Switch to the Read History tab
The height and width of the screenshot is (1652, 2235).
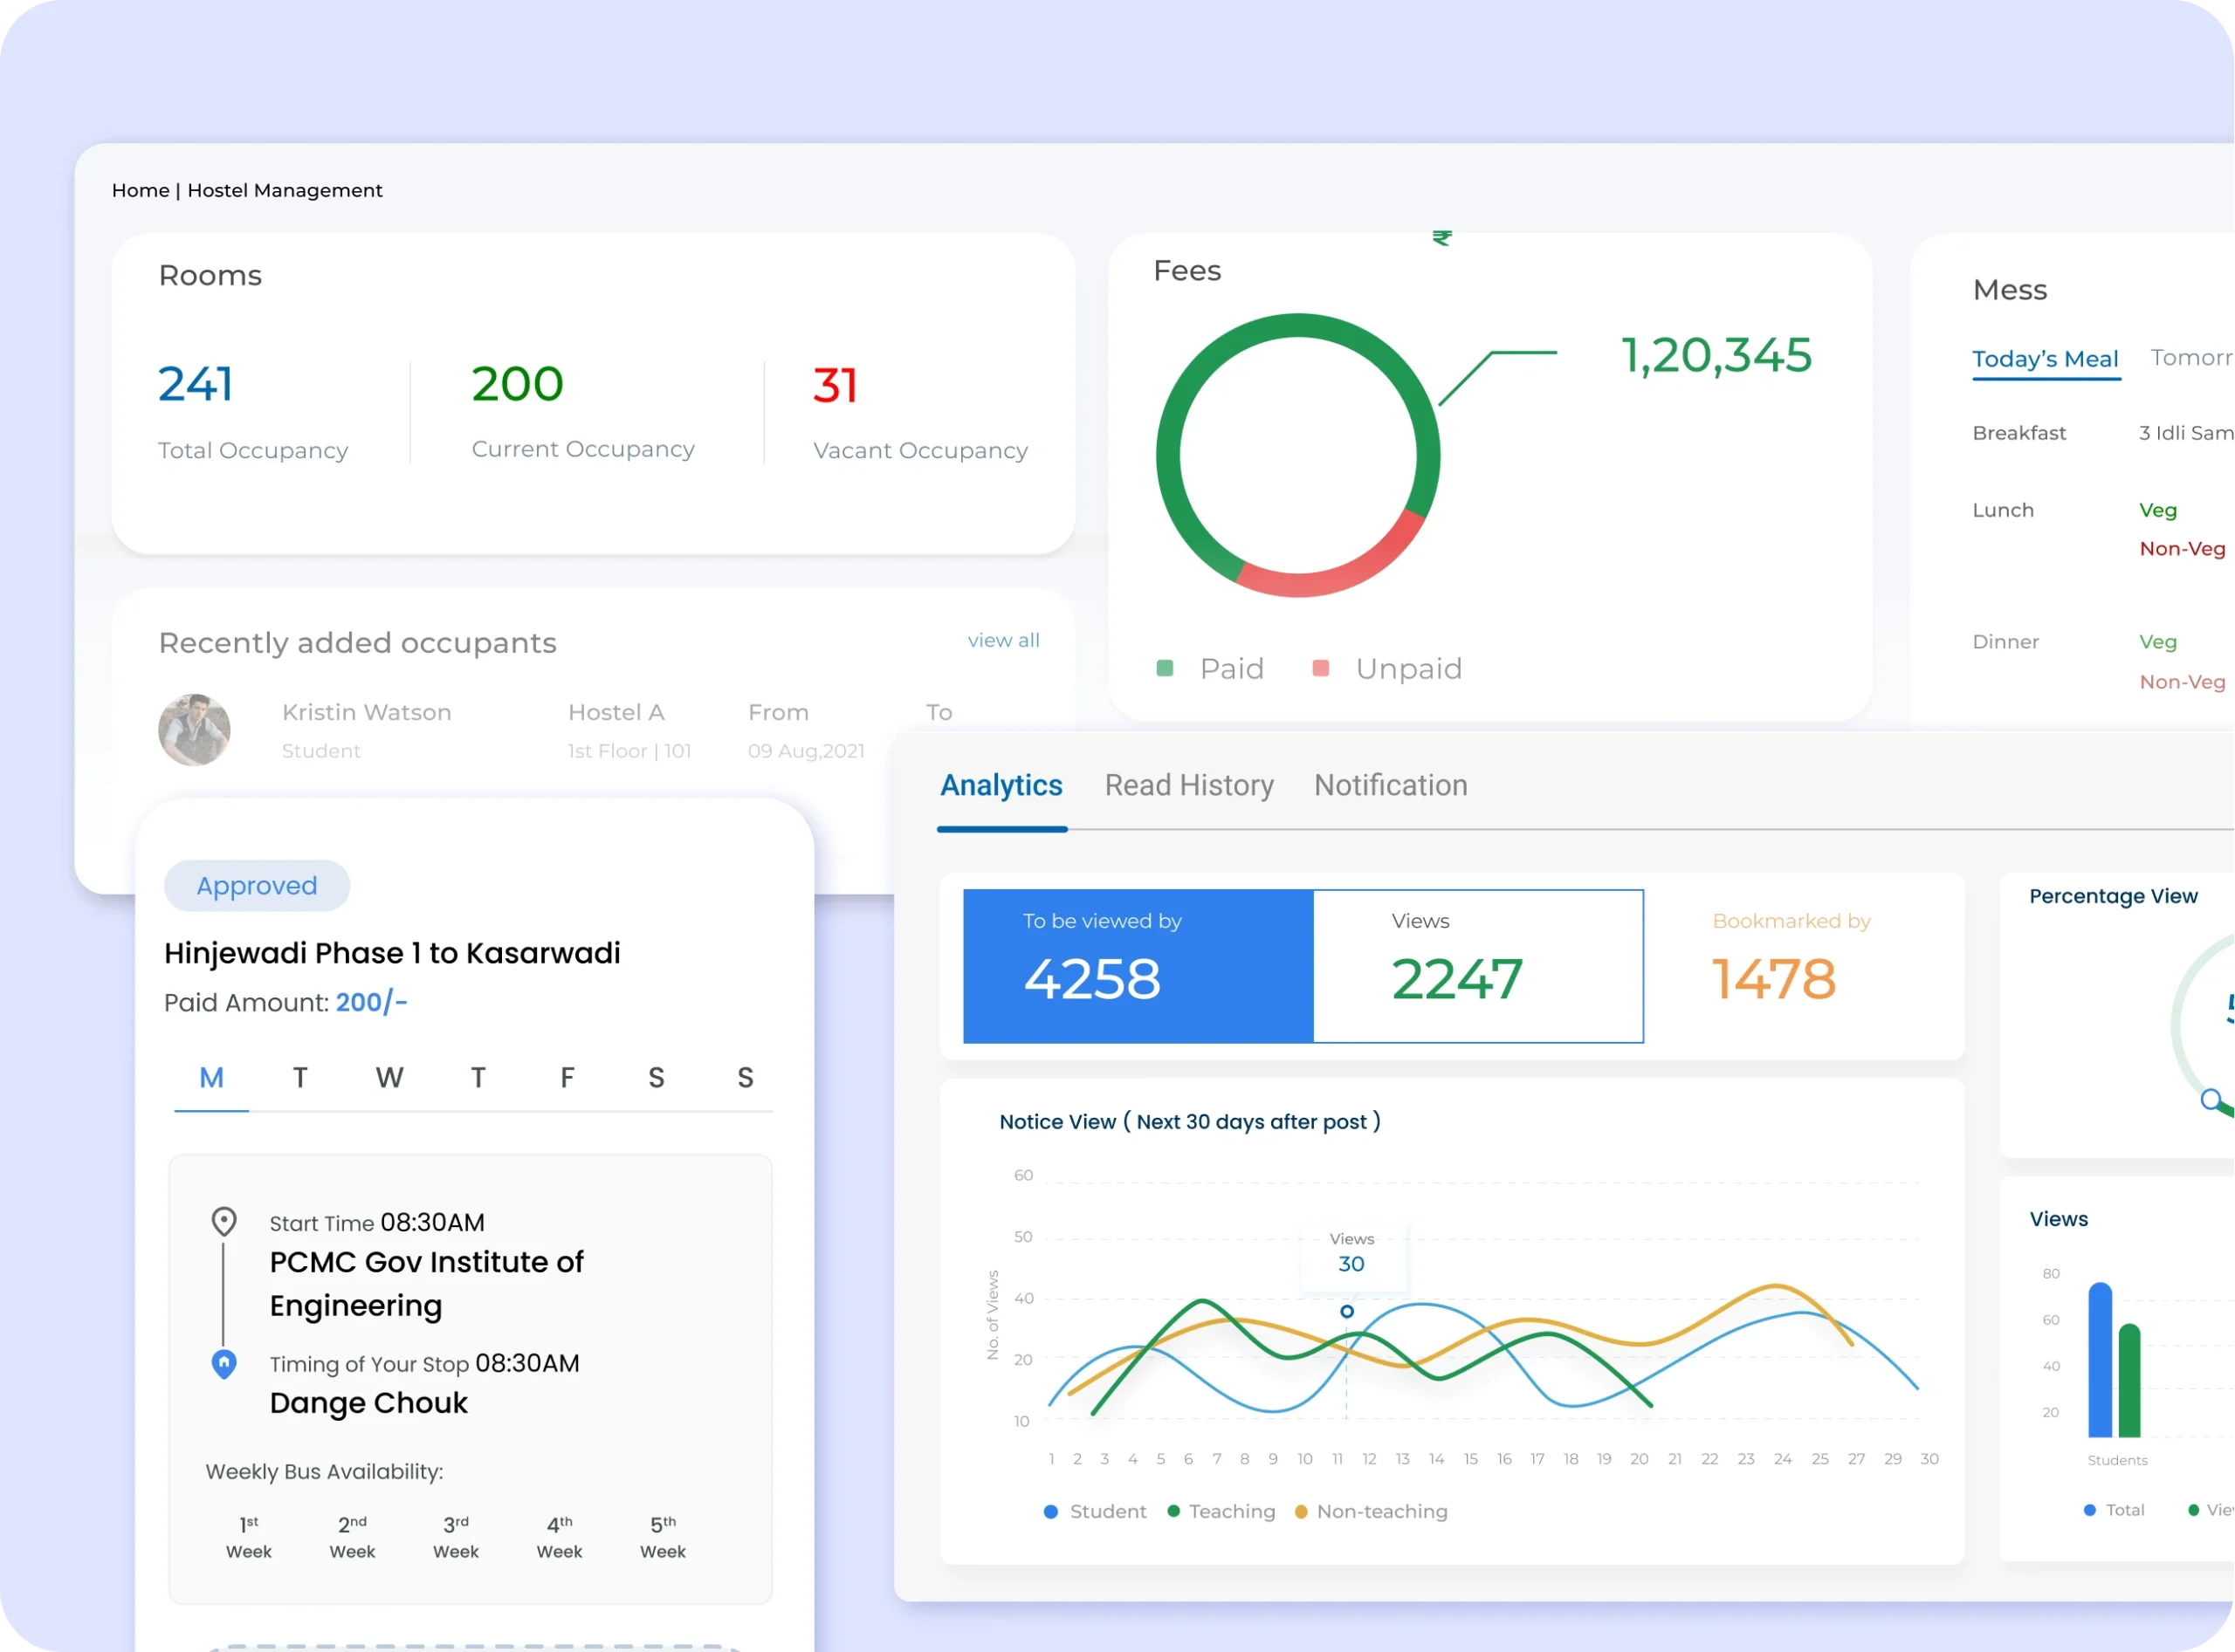tap(1188, 786)
